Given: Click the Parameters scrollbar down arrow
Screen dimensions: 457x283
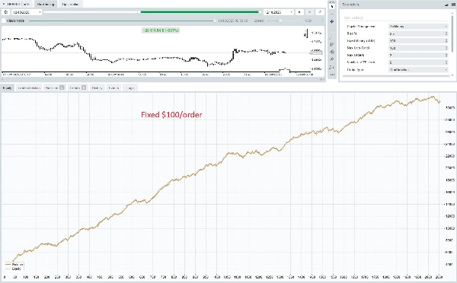Looking at the screenshot, I should click(452, 76).
